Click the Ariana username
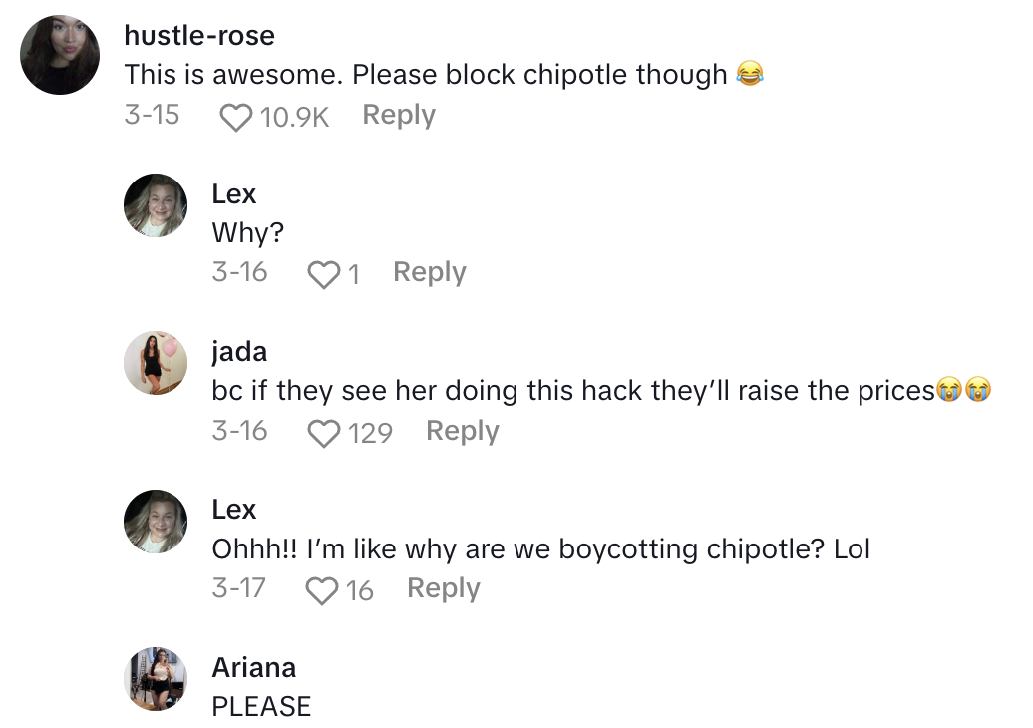Image resolution: width=1033 pixels, height=728 pixels. (x=254, y=667)
